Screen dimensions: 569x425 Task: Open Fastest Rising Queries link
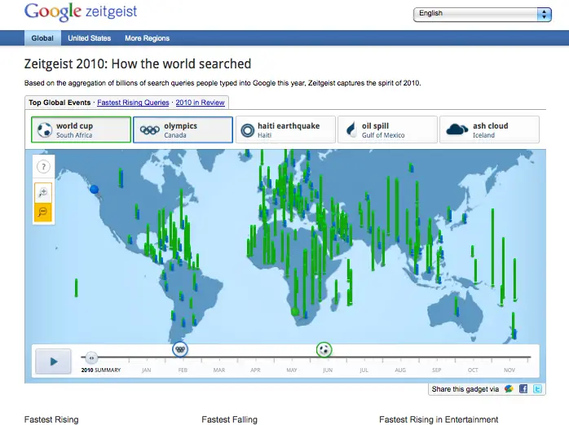click(133, 103)
